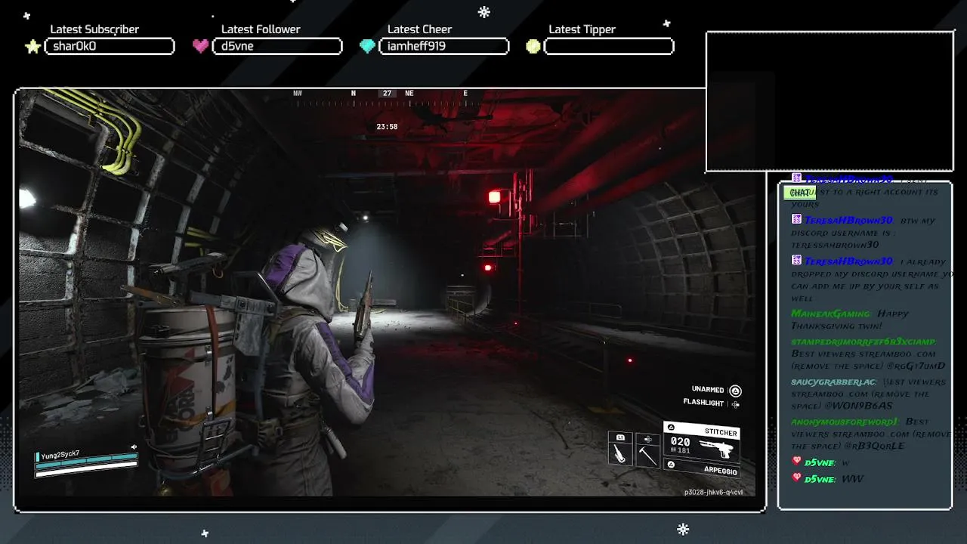The height and width of the screenshot is (544, 967).
Task: Click the empty Latest Tipper field
Action: [x=609, y=46]
